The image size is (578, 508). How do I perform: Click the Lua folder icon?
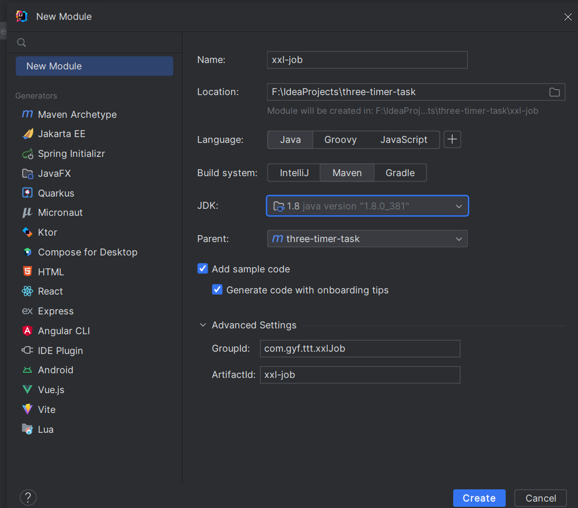[x=27, y=429]
